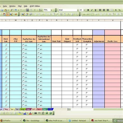This screenshot has width=123, height=123.
Task: Tick Store Sale checkbox in last visible row
Action: tap(6, 105)
